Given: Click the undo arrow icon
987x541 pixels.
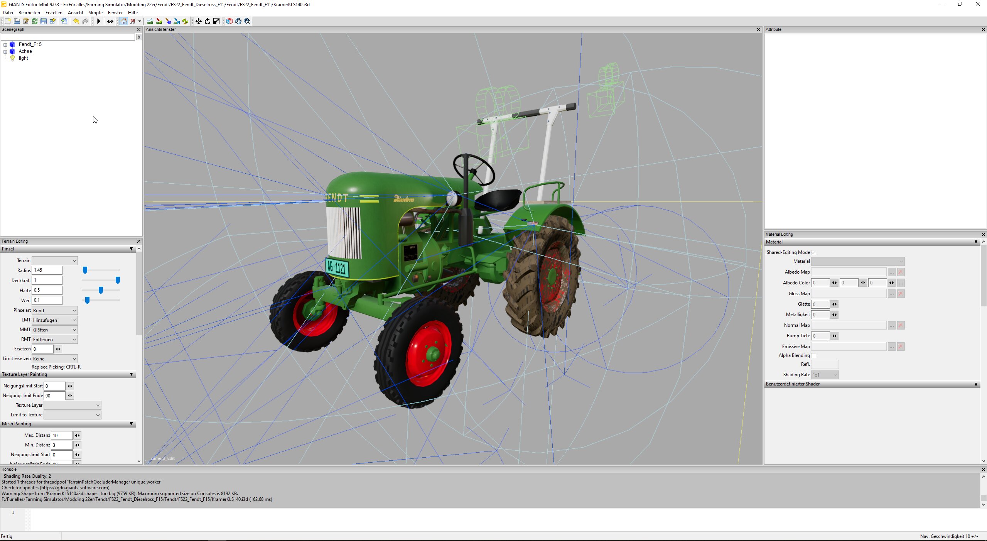Looking at the screenshot, I should 76,22.
